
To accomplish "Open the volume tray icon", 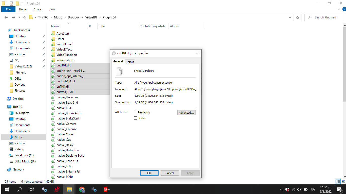I will click(x=299, y=189).
